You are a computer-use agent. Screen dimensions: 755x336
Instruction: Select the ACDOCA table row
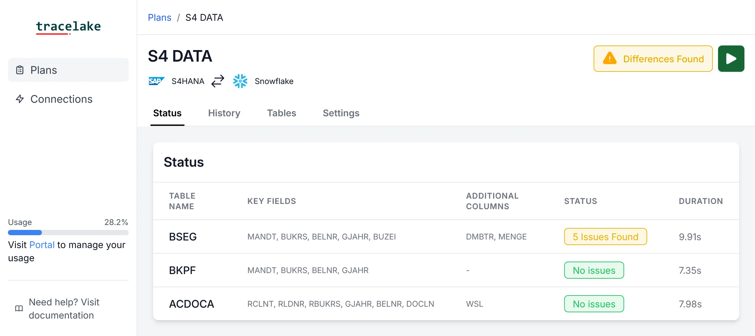[x=191, y=304]
